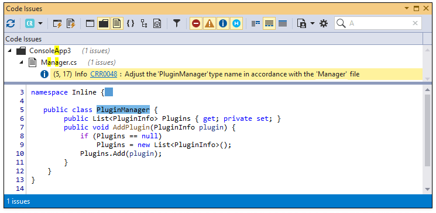Click the issues list scroll up arrow

coord(427,50)
